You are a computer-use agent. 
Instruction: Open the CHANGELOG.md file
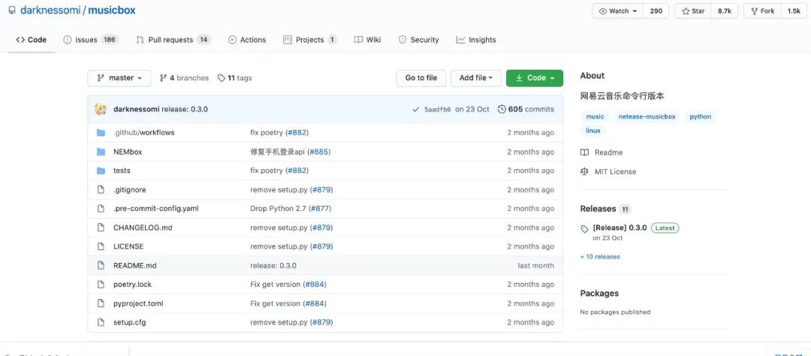pyautogui.click(x=143, y=228)
